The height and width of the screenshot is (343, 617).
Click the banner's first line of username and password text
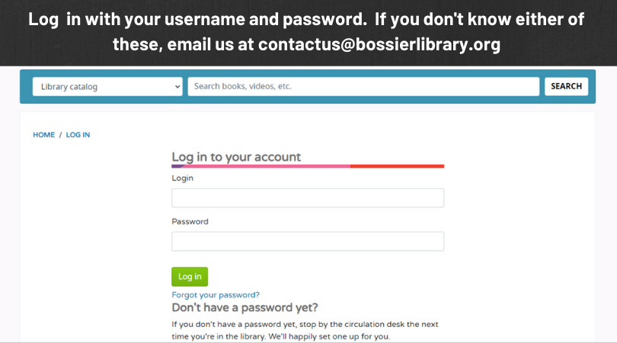306,20
